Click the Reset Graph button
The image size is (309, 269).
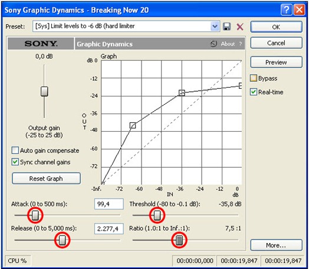[x=47, y=178]
